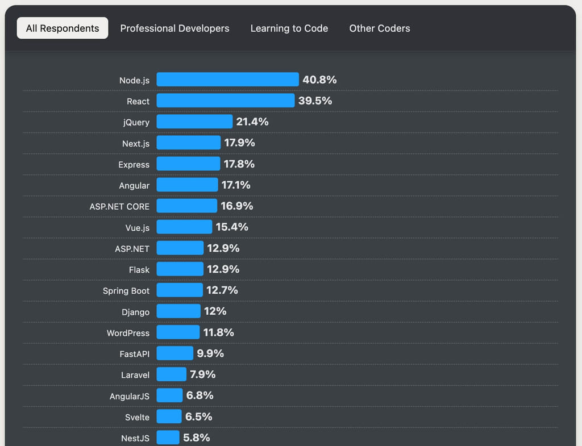This screenshot has height=446, width=582.
Task: Click the Django 12% bar
Action: [178, 311]
